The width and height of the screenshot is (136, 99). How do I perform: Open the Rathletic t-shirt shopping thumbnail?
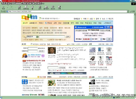tap(109, 49)
